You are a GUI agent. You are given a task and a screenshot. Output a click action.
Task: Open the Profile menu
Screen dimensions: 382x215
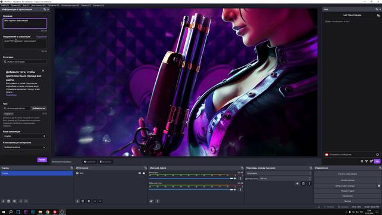pos(53,5)
